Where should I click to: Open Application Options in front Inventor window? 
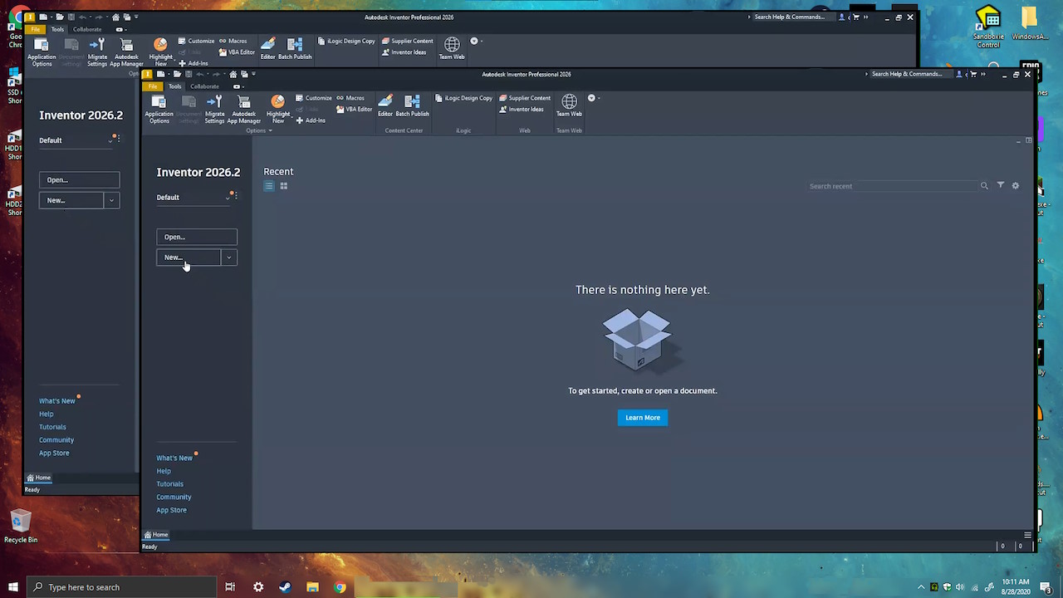[x=159, y=109]
